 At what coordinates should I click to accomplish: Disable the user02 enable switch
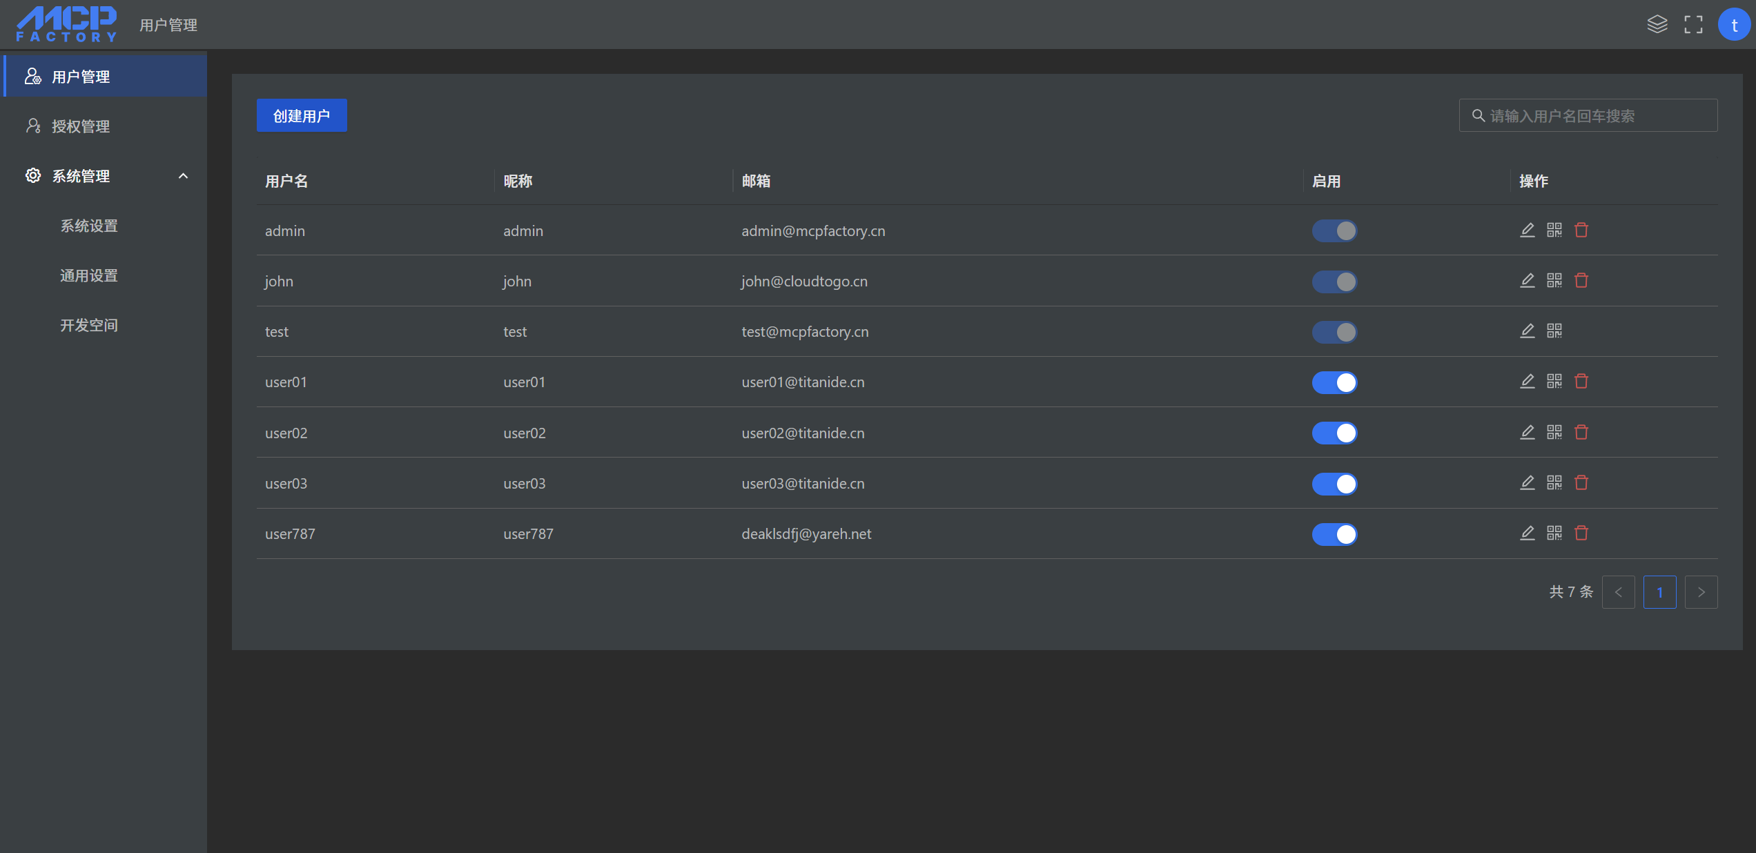click(x=1334, y=433)
